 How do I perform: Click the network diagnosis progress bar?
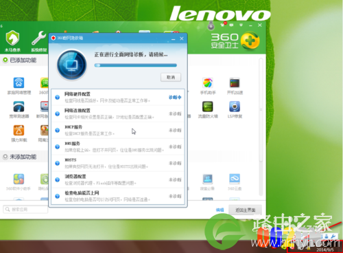pyautogui.click(x=136, y=65)
